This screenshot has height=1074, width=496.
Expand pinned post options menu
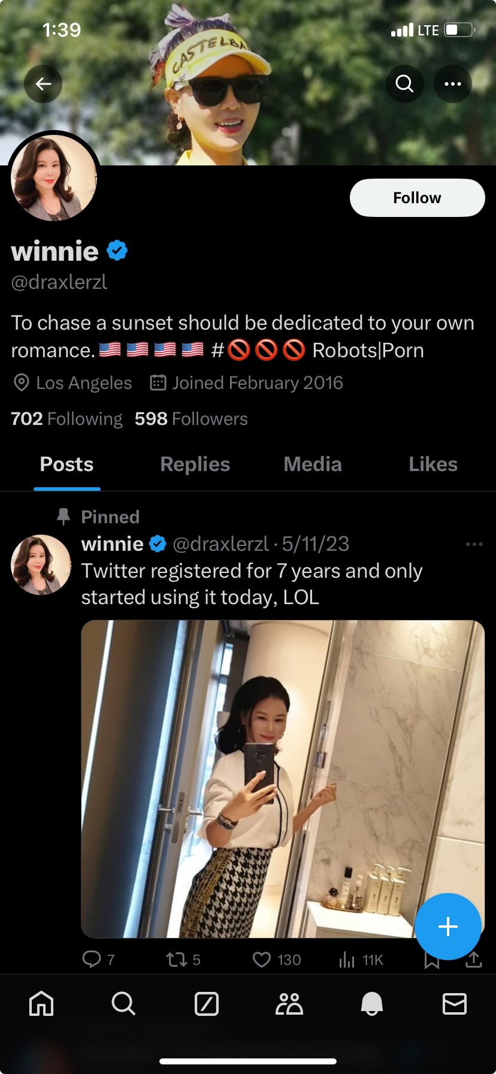coord(474,544)
